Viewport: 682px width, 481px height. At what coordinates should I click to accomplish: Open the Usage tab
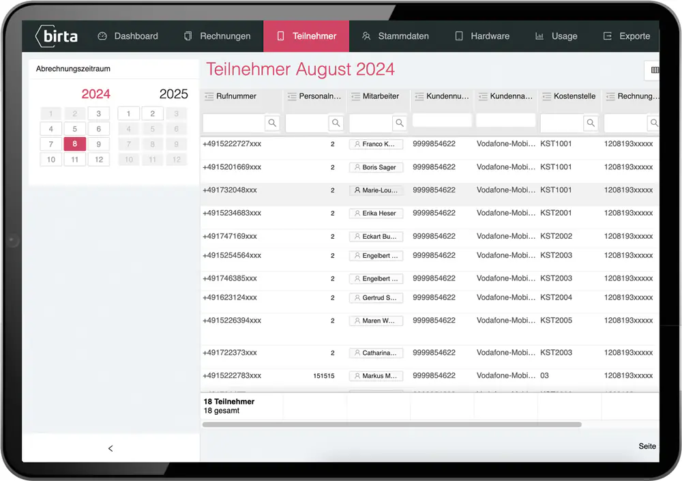pyautogui.click(x=557, y=36)
